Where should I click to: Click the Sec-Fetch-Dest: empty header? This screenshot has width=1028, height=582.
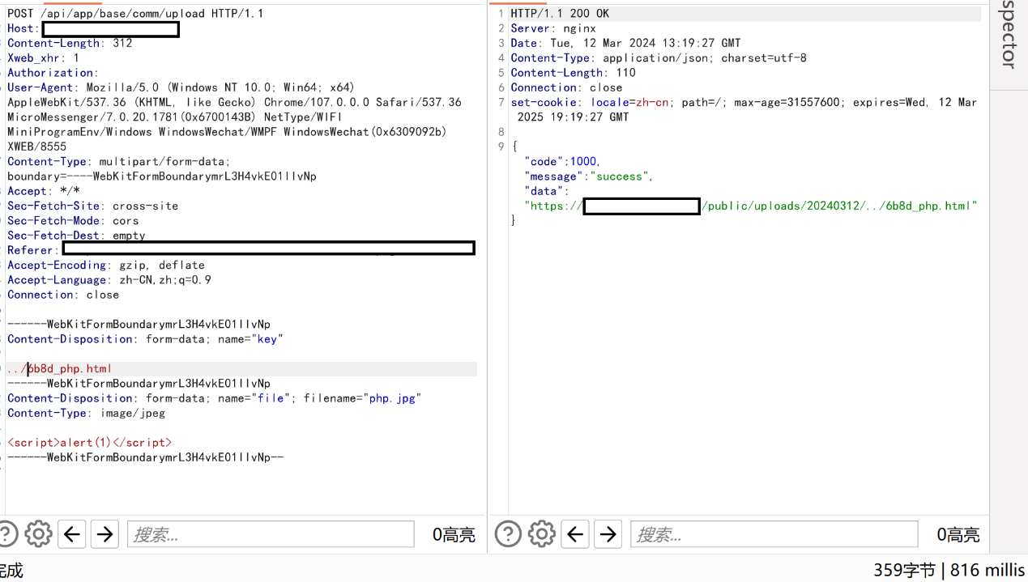coord(76,235)
